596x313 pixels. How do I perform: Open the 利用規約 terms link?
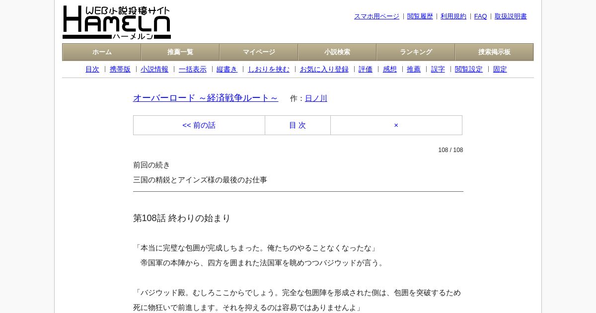point(453,16)
